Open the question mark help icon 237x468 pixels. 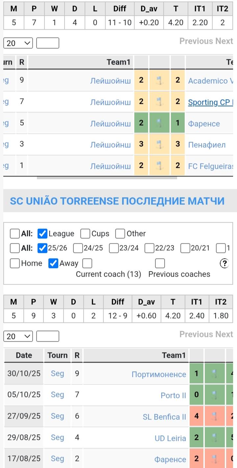click(224, 263)
